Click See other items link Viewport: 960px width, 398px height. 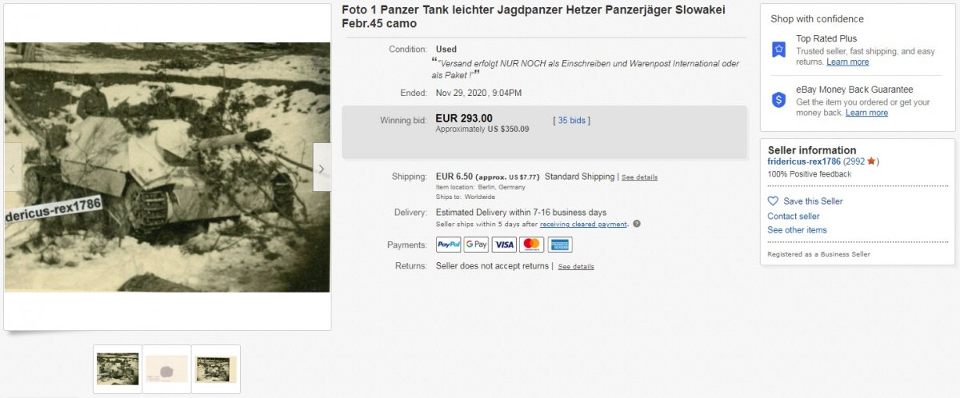[798, 230]
